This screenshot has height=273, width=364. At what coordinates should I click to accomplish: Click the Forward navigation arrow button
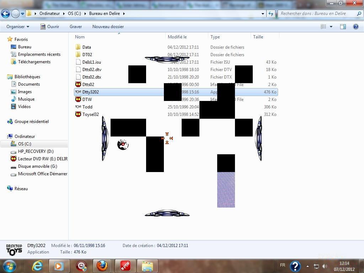tap(15, 14)
